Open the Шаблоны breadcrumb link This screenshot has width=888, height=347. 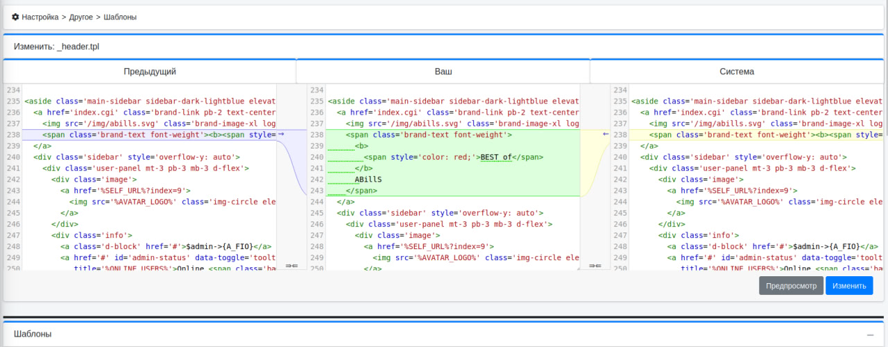pyautogui.click(x=120, y=17)
